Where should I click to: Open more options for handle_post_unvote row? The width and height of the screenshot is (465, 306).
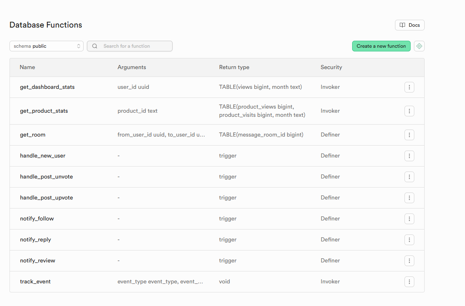pos(409,177)
